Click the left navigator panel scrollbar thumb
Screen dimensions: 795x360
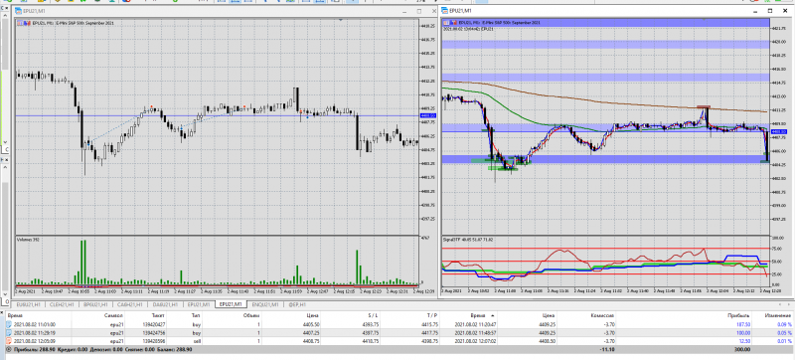click(x=6, y=46)
